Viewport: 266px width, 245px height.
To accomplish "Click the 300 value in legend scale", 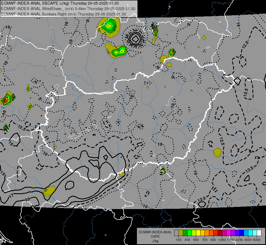I will [x=187, y=240].
